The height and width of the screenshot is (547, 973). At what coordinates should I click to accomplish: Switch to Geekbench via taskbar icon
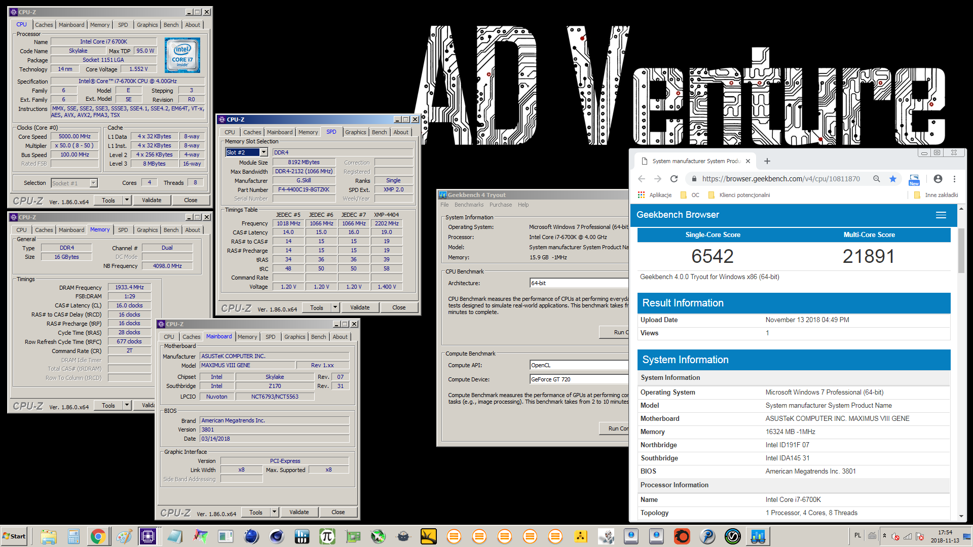point(758,536)
